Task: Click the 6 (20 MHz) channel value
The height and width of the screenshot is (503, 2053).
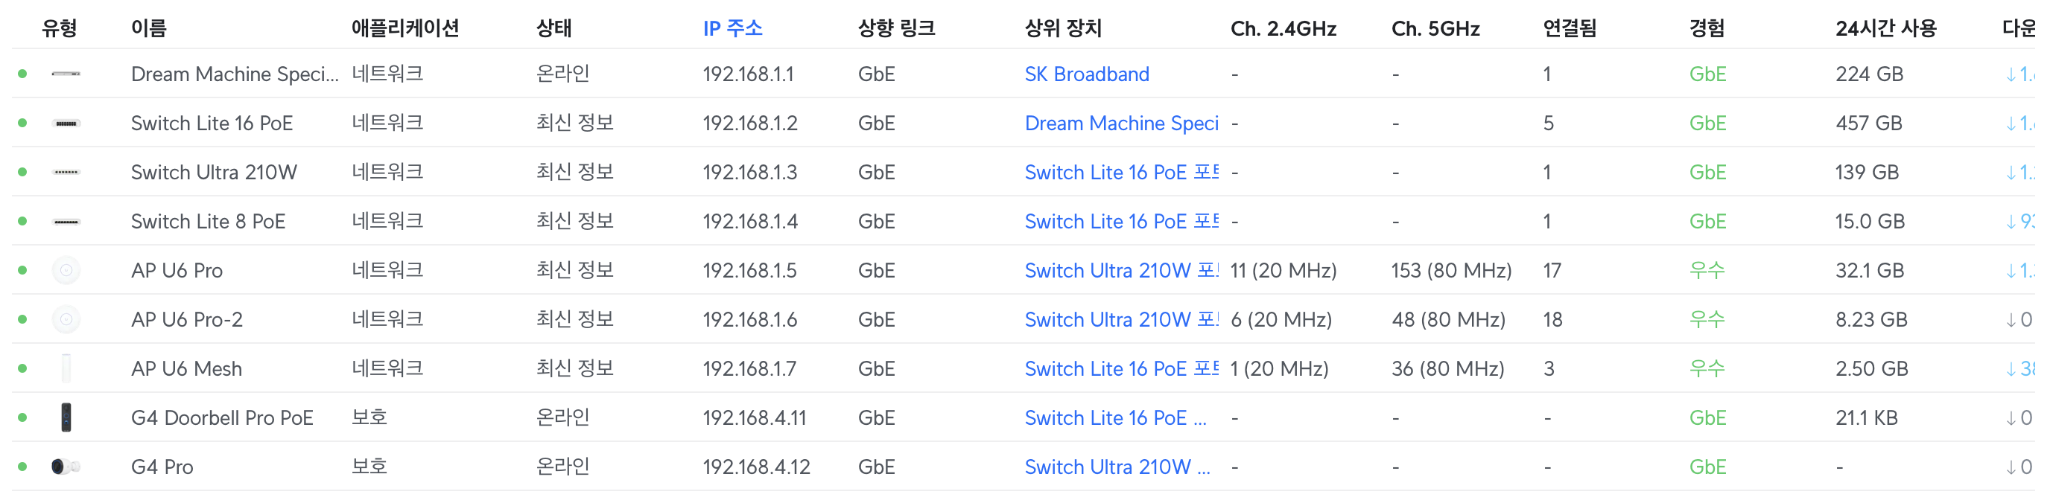Action: [1281, 320]
